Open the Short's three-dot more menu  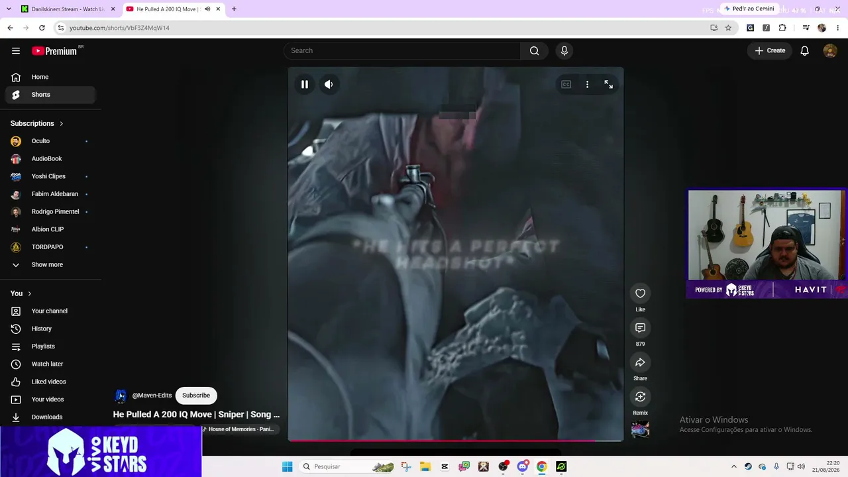(587, 84)
